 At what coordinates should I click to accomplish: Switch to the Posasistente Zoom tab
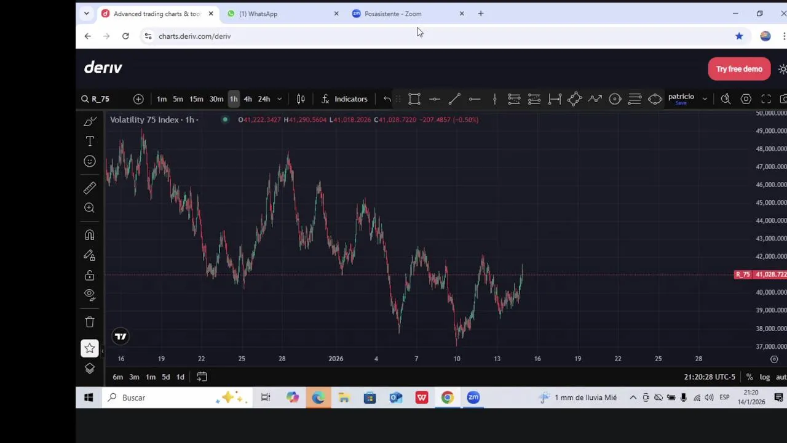click(409, 14)
